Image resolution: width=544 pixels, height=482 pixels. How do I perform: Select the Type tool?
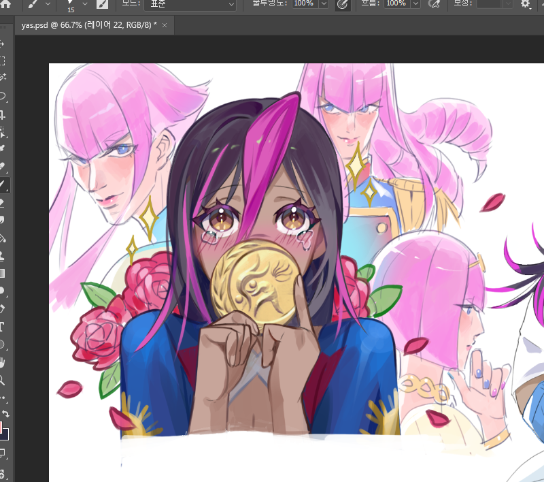pos(2,326)
